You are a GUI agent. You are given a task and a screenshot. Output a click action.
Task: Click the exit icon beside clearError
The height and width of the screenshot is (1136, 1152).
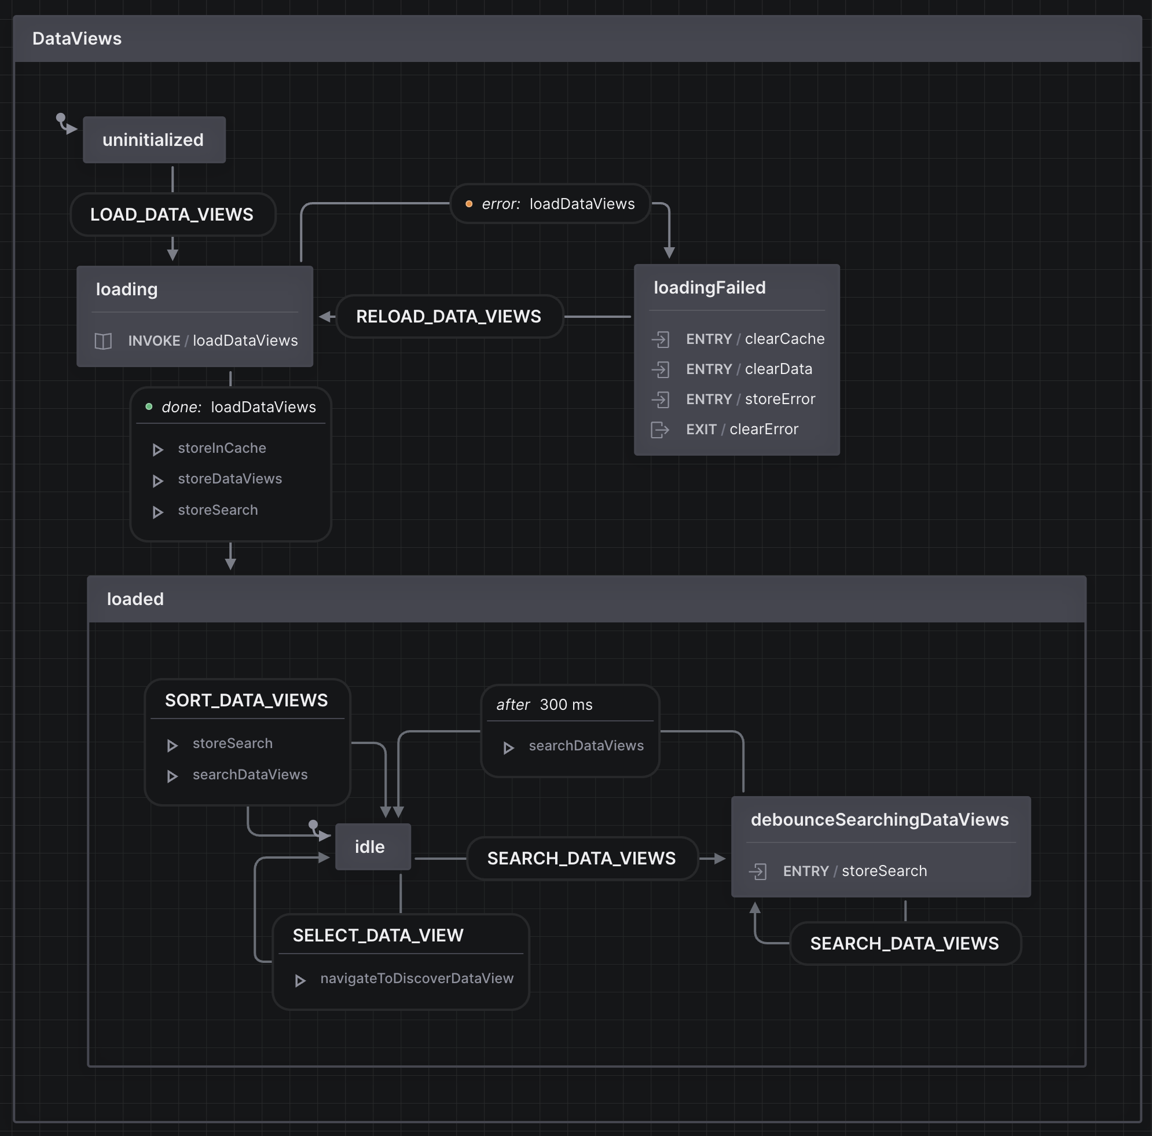pos(659,430)
